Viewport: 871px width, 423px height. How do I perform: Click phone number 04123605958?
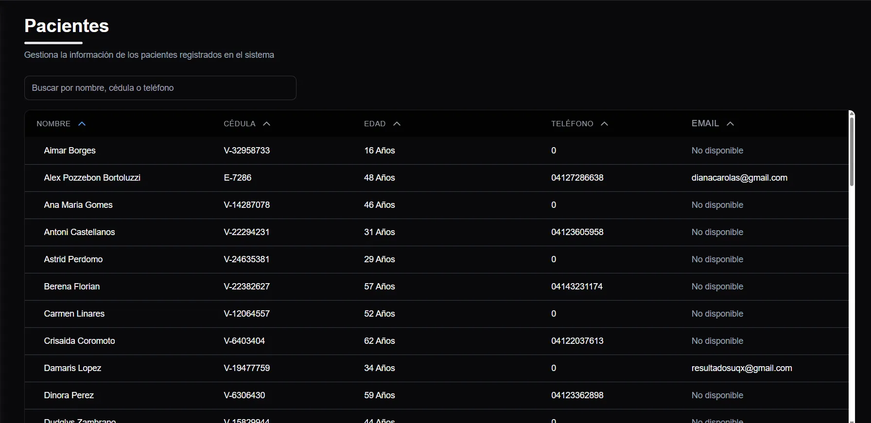pyautogui.click(x=577, y=232)
